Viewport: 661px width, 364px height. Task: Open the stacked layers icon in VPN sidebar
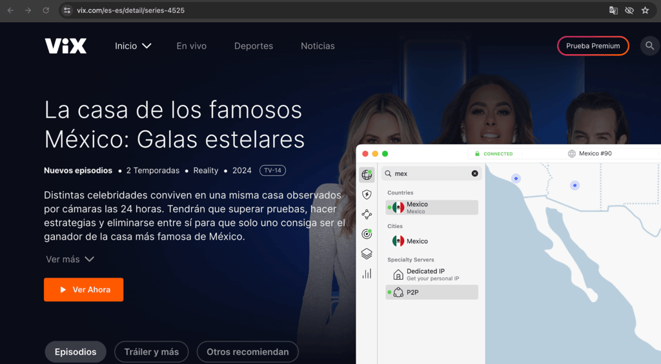coord(367,254)
